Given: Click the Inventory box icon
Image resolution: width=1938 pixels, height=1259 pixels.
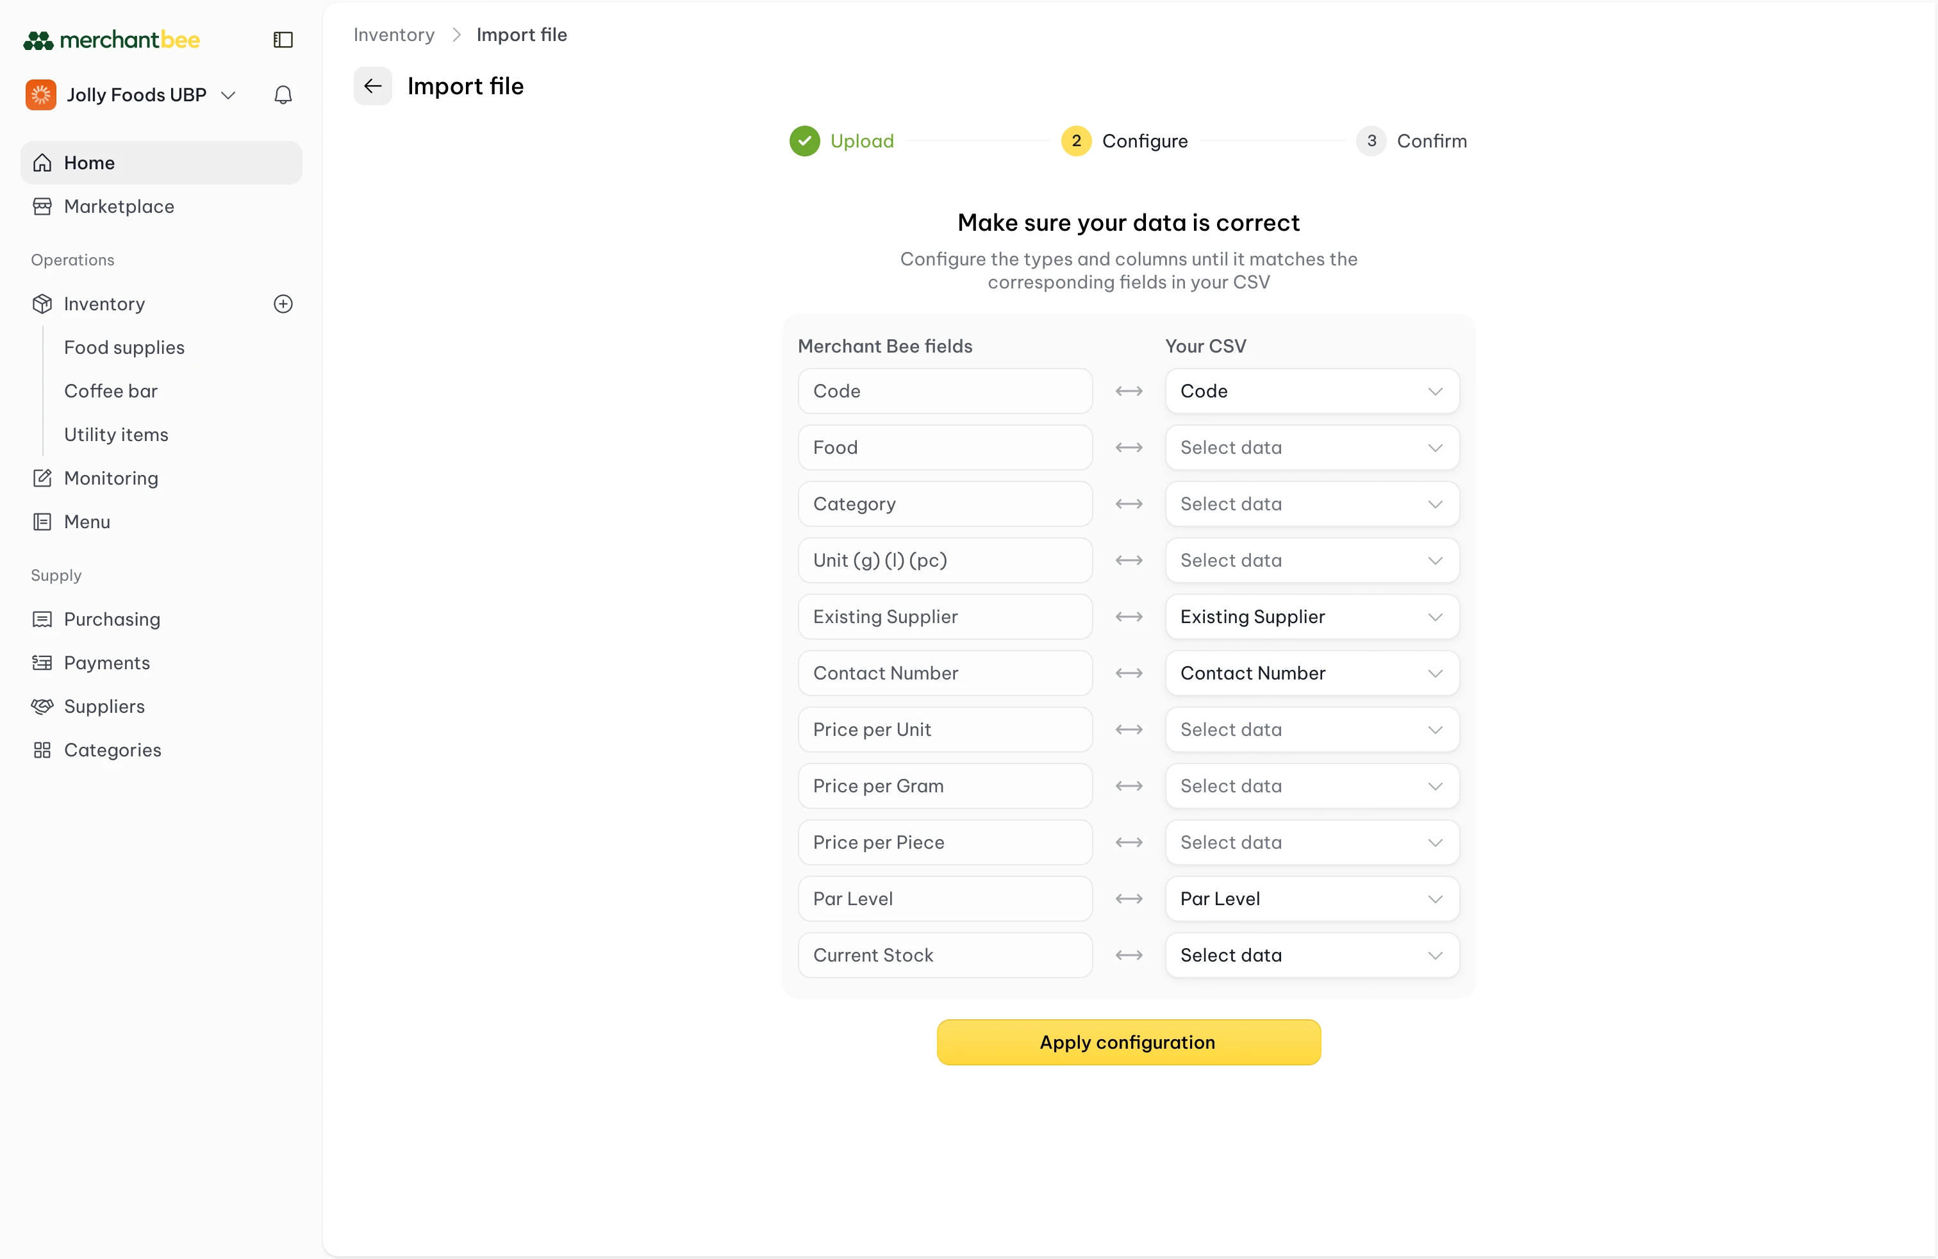Looking at the screenshot, I should click(42, 304).
